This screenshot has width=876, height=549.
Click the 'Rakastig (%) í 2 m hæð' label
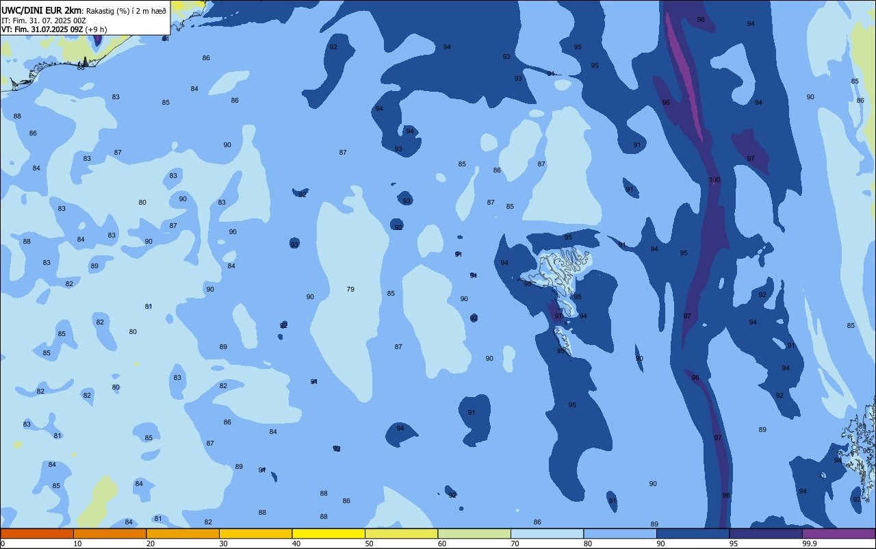(x=126, y=11)
